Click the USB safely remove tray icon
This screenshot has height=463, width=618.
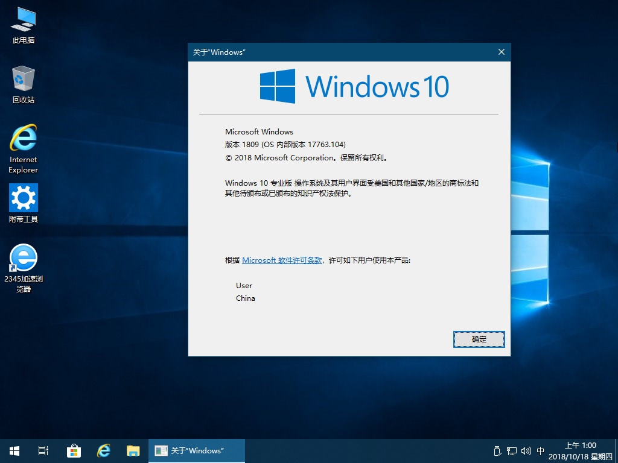(x=497, y=451)
